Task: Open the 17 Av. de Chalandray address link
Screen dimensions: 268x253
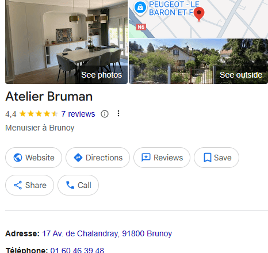Action: click(x=107, y=233)
